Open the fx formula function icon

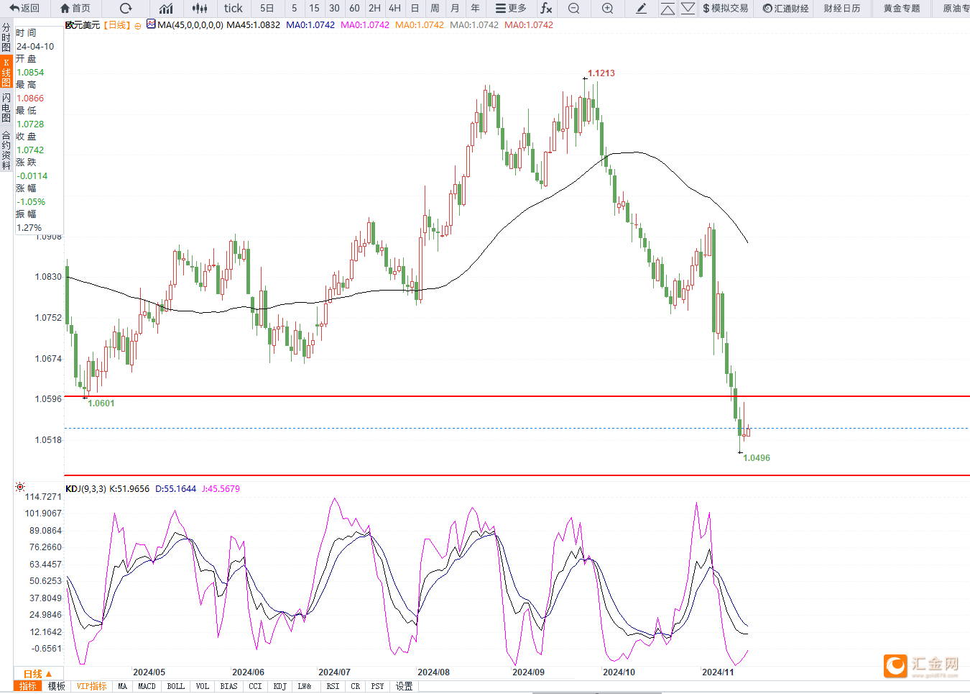546,8
